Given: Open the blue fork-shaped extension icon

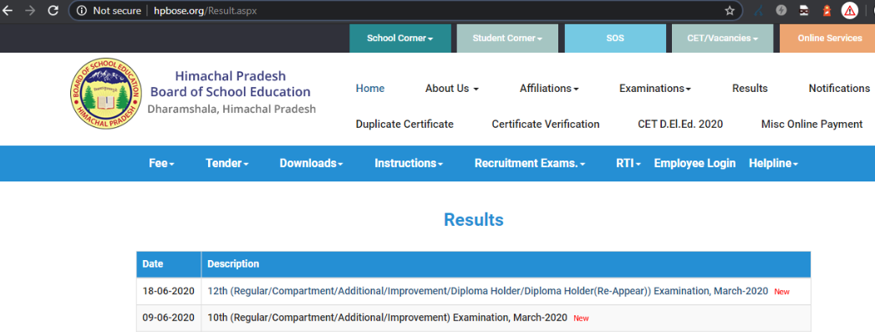Looking at the screenshot, I should point(758,10).
